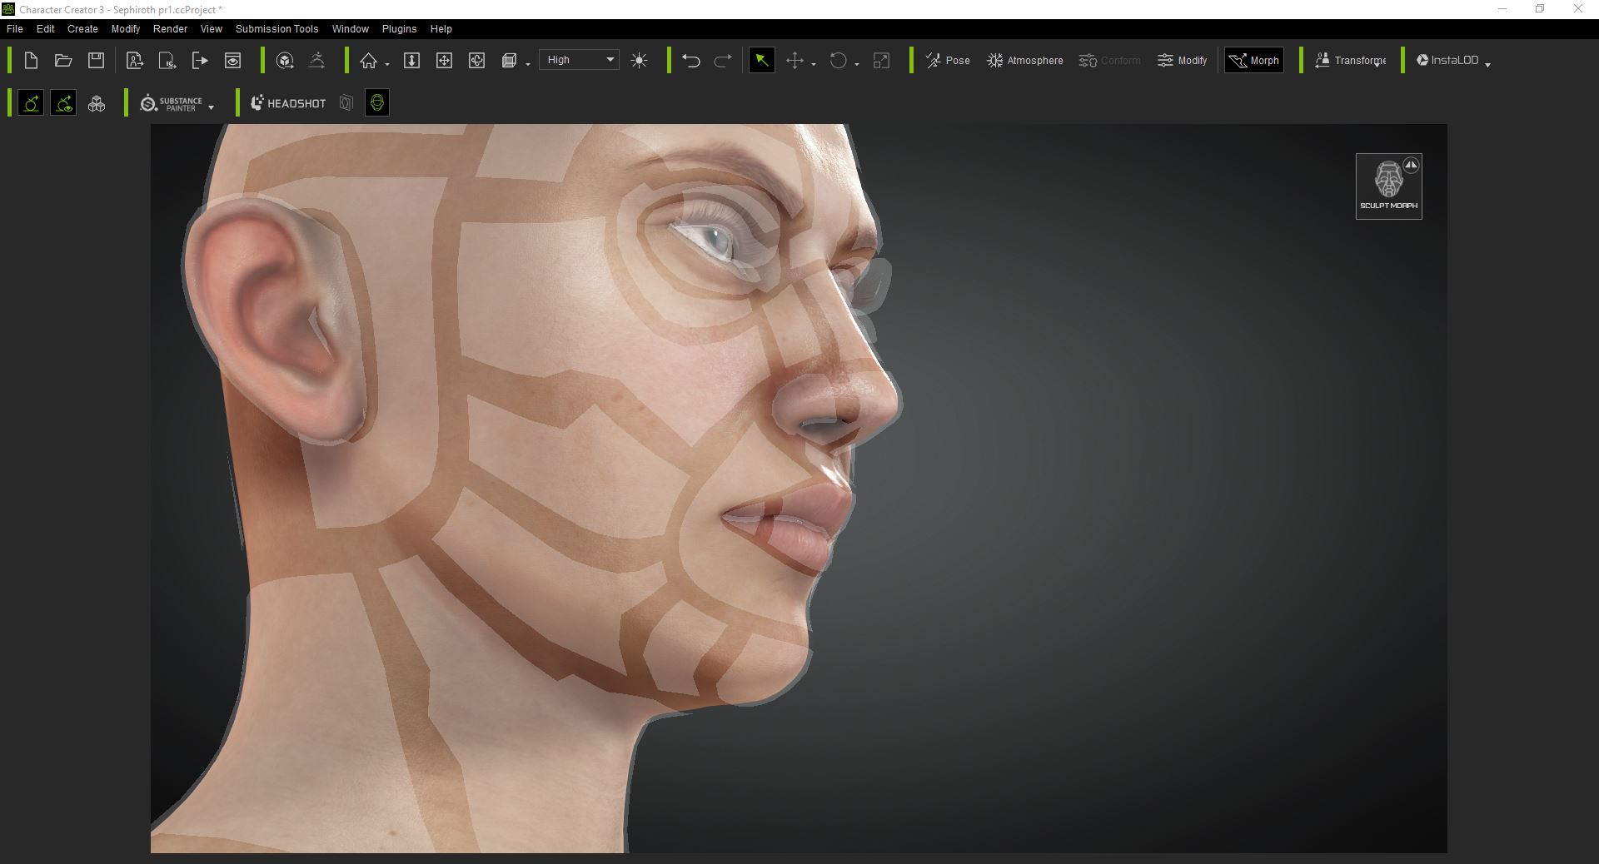Viewport: 1599px width, 864px height.
Task: Click the Pose button
Action: (948, 60)
